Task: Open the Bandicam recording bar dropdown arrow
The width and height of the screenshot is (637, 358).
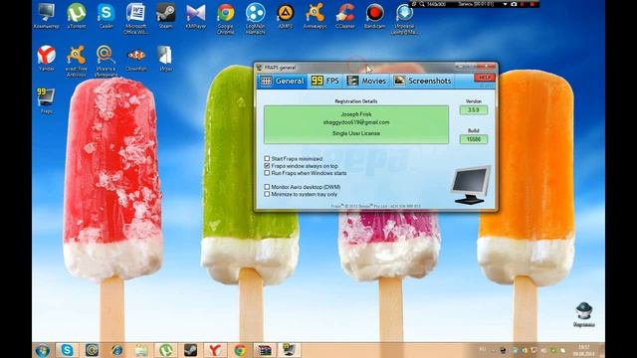Action: [x=505, y=4]
